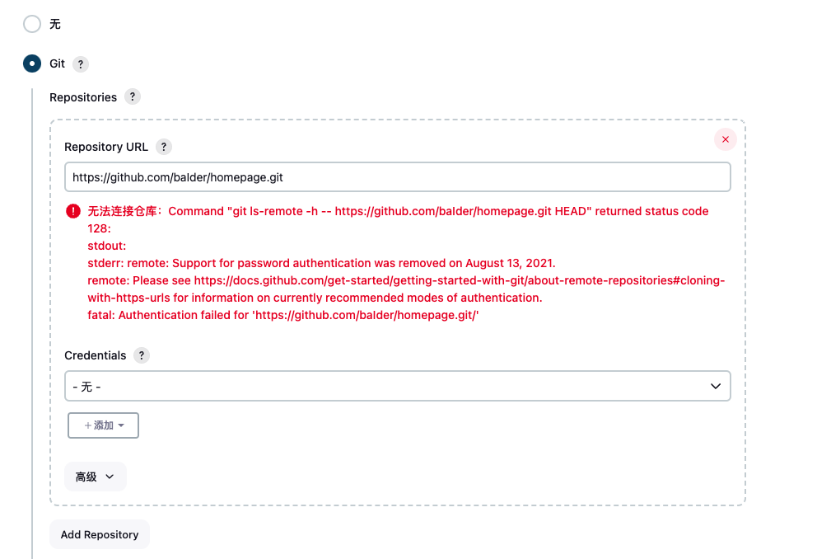Focus the Repository URL text field
The height and width of the screenshot is (559, 817).
point(398,177)
